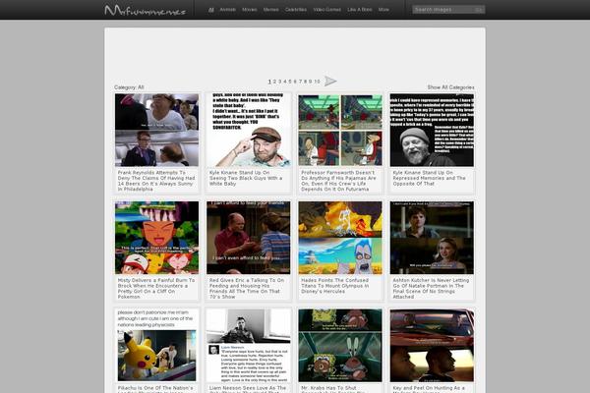Viewport: 590px width, 393px height.
Task: Open the Key and Peele car thumbnail
Action: coord(432,345)
